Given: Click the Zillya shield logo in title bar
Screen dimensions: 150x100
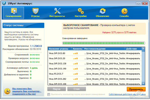Looking at the screenshot, I should pyautogui.click(x=4, y=3).
